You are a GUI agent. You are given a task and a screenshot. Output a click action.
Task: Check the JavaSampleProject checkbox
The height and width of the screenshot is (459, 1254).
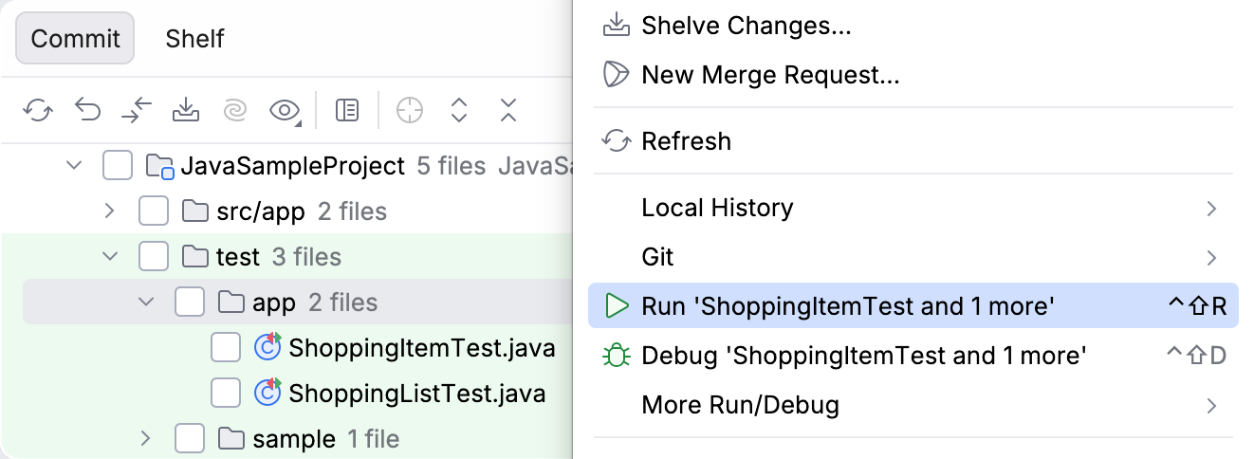click(x=118, y=167)
